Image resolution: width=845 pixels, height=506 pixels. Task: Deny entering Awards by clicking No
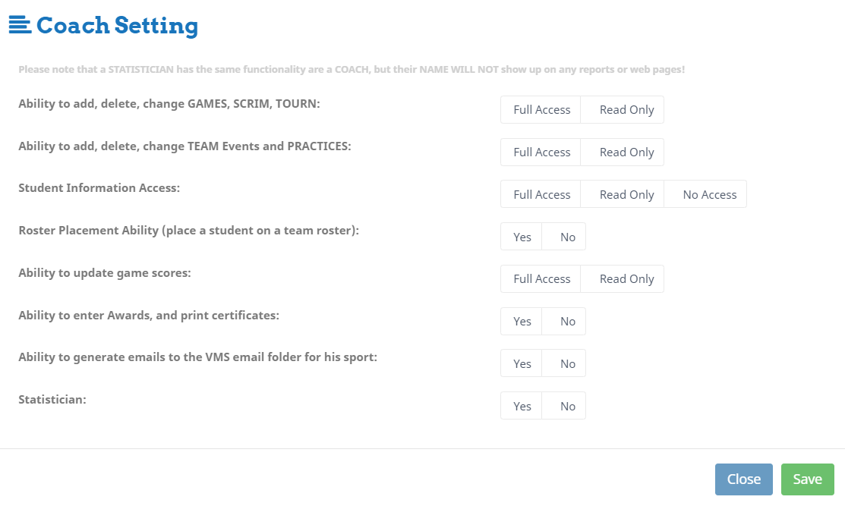coord(568,322)
